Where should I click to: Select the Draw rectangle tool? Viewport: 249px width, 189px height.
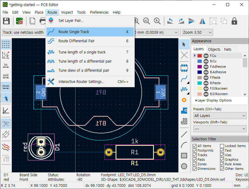click(184, 156)
